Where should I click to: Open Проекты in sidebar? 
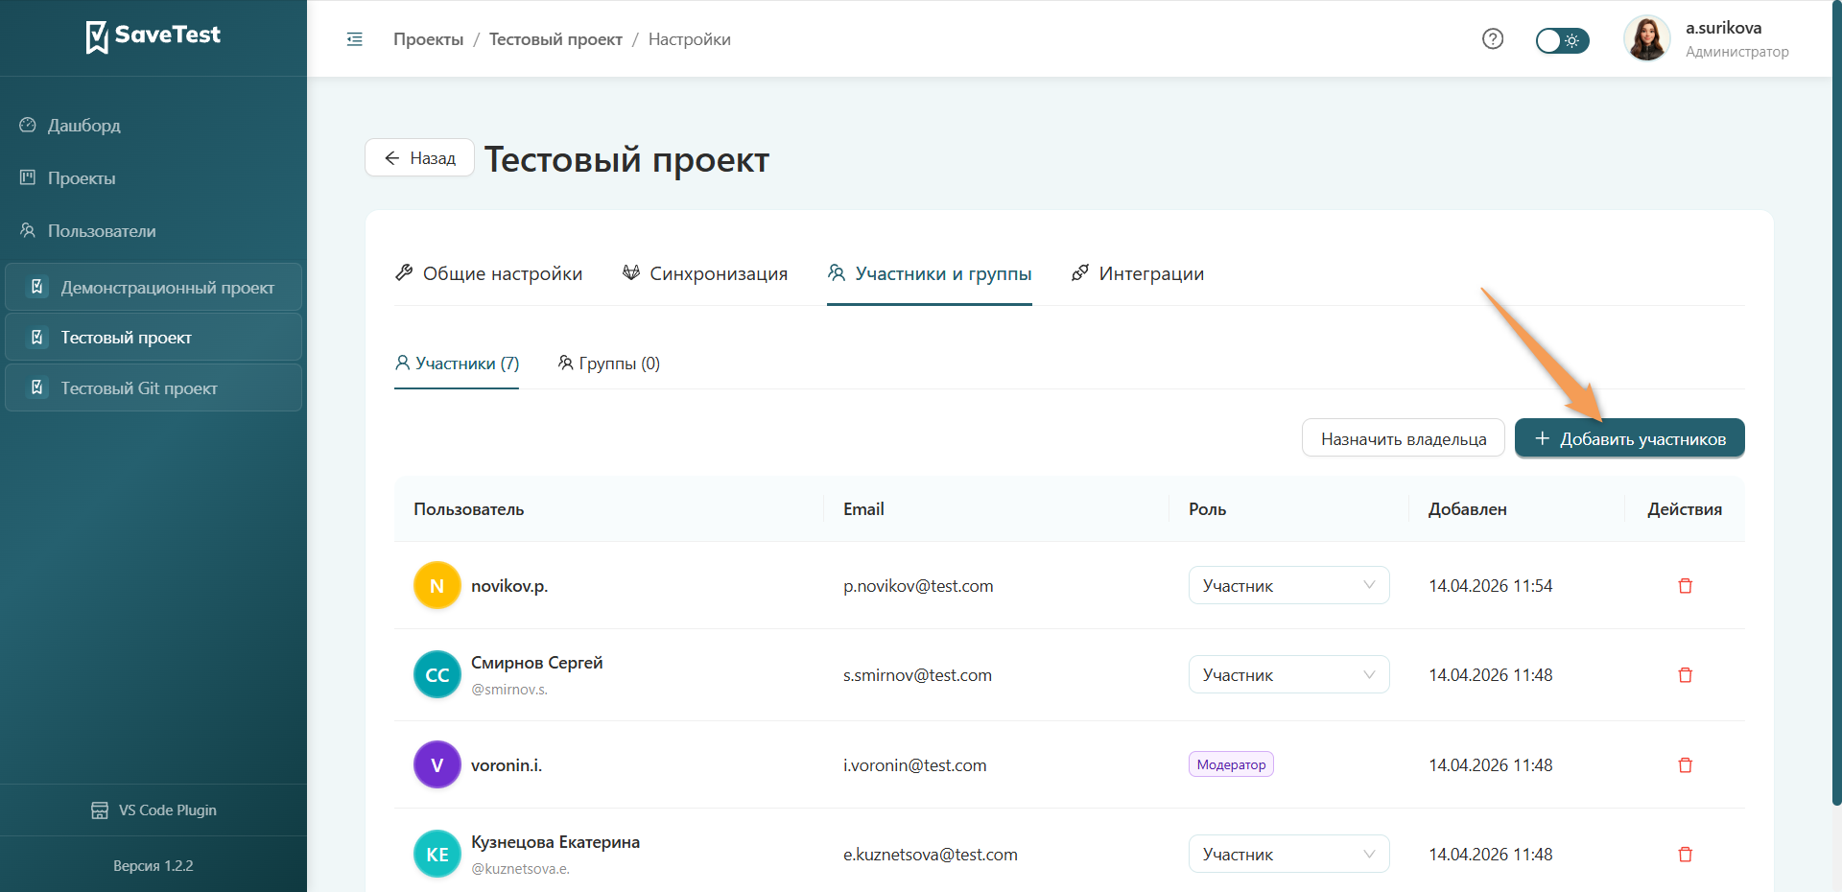coord(68,178)
